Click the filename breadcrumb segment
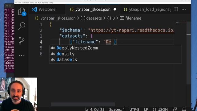Image resolution: width=197 pixels, height=111 pixels. coord(131,18)
